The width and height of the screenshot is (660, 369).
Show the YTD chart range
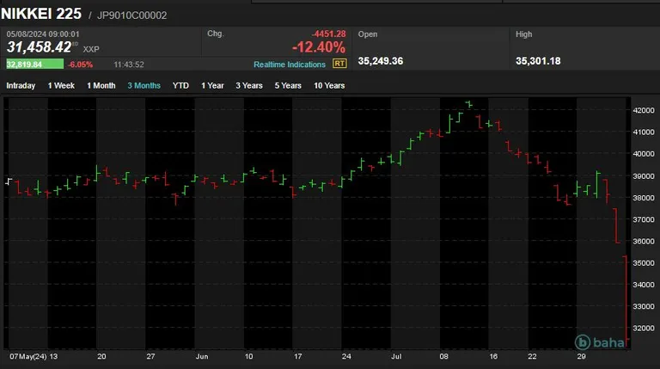pyautogui.click(x=180, y=85)
